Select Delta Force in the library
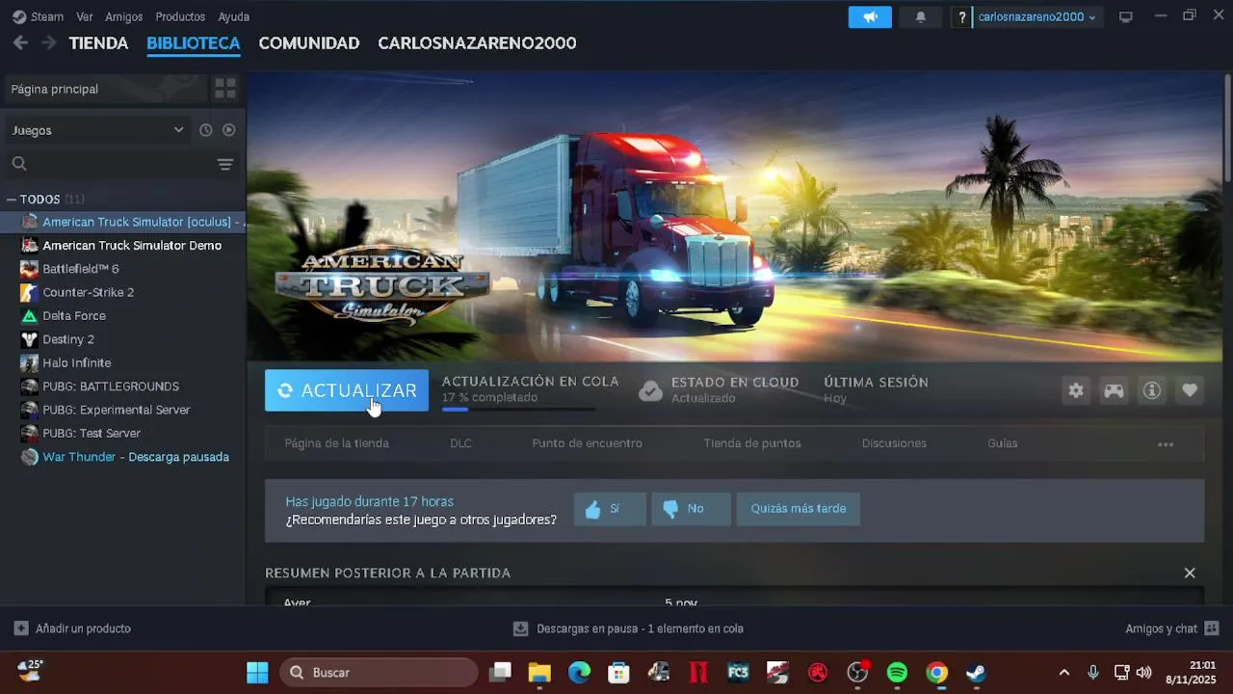Screen dimensions: 1233x694 (x=123, y=316)
